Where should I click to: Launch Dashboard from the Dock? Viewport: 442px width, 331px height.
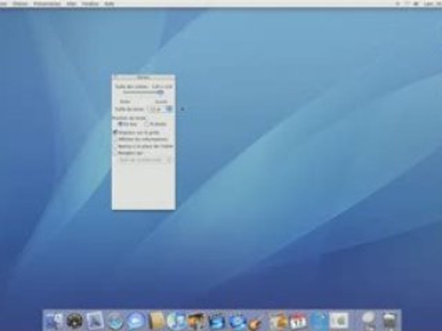pyautogui.click(x=74, y=320)
